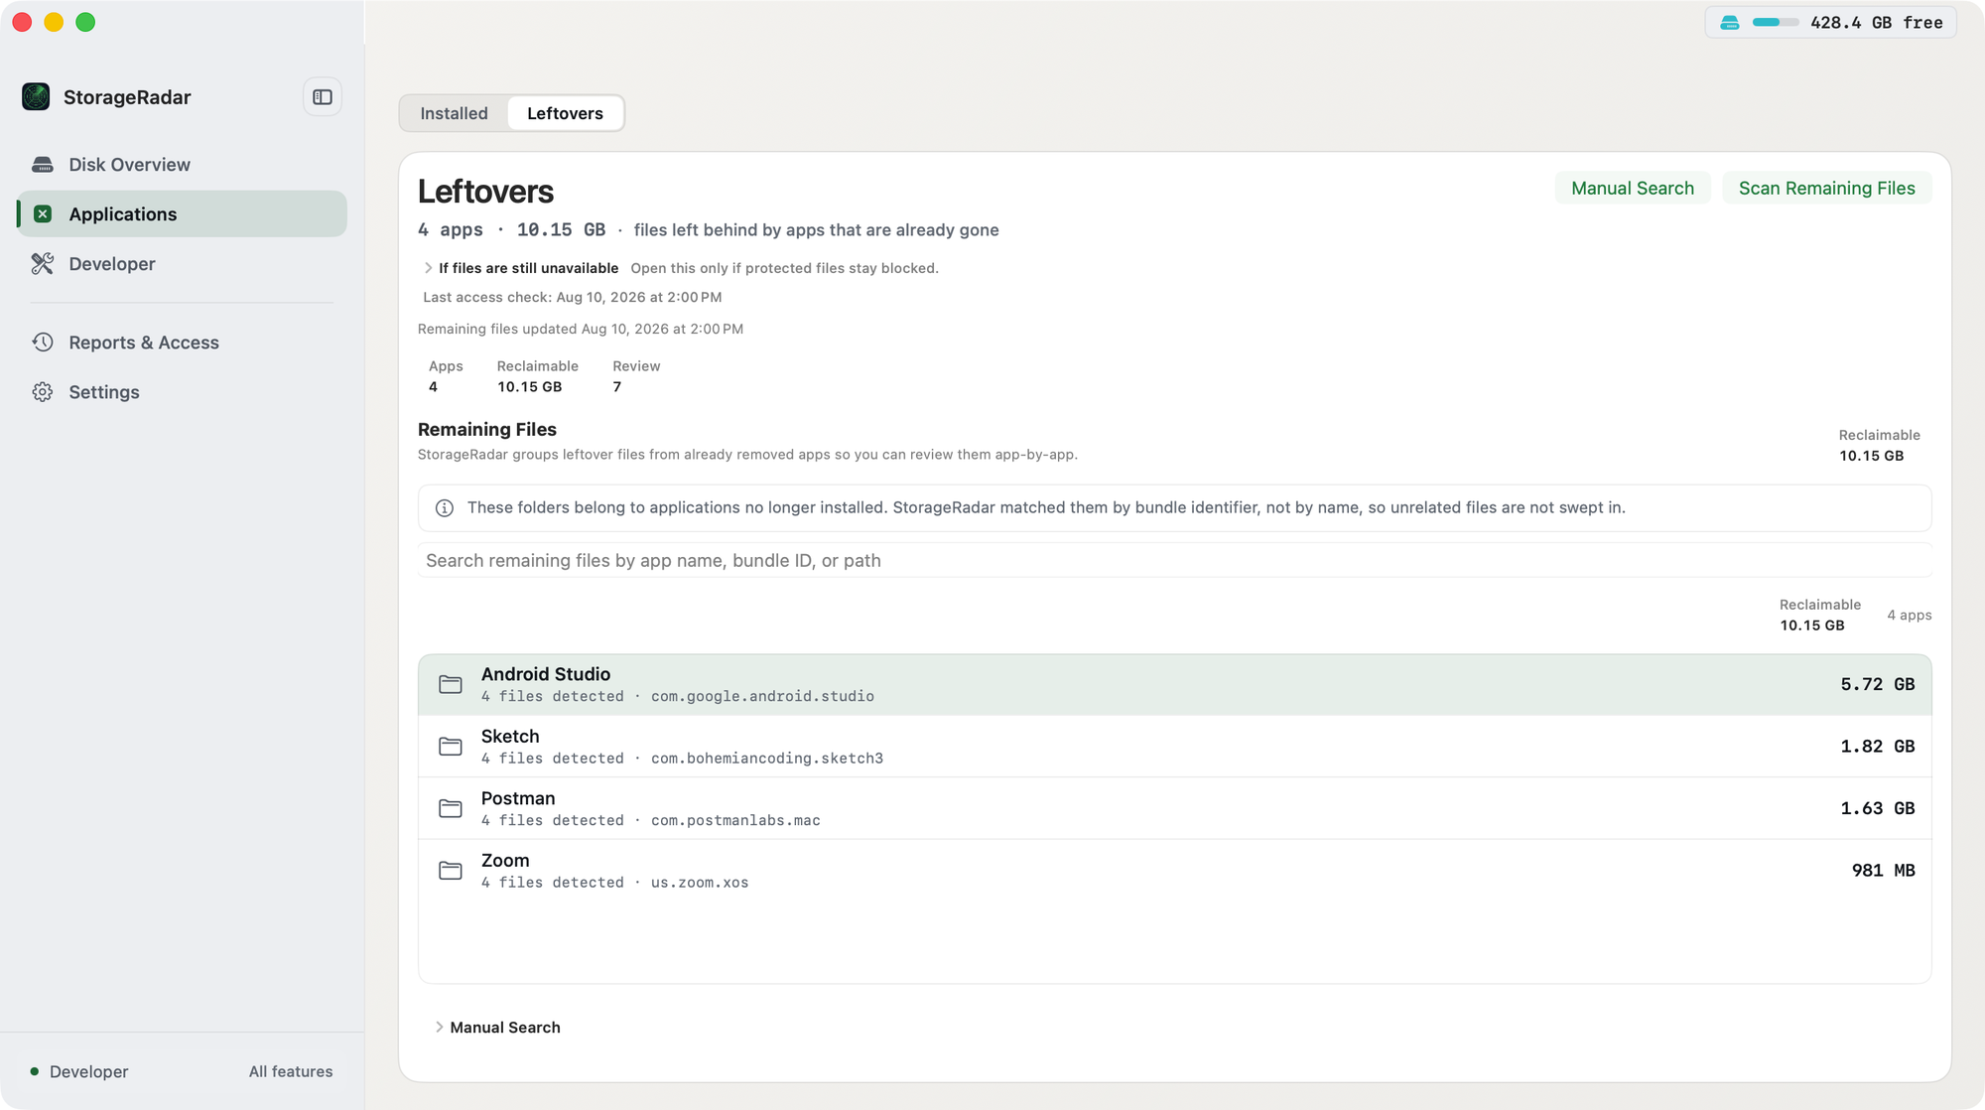1985x1110 pixels.
Task: Click the Android Studio folder icon
Action: 451,684
